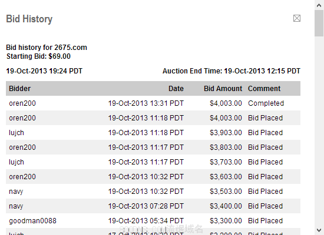Image resolution: width=324 pixels, height=235 pixels.
Task: Select bidder oren200 in the Completed row
Action: point(22,103)
